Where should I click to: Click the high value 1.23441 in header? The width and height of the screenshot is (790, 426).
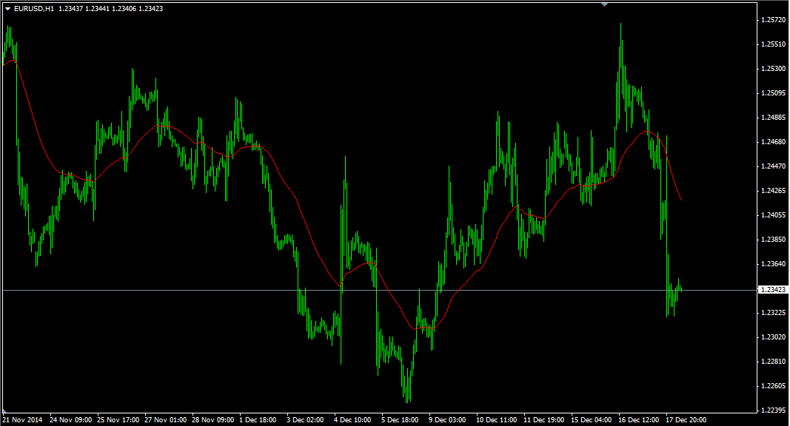click(97, 9)
